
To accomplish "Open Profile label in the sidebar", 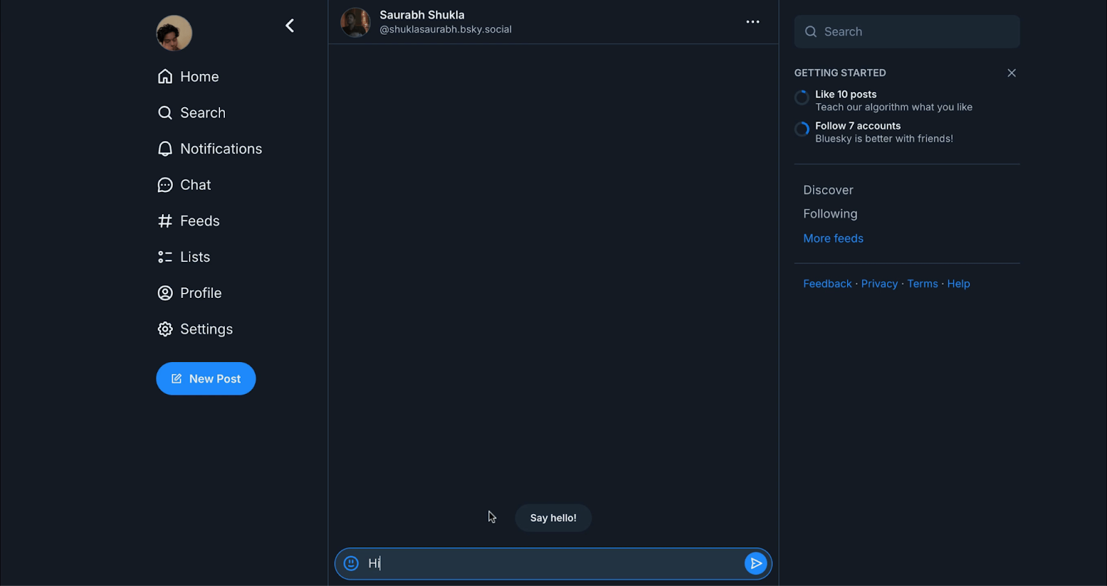I will pos(201,293).
